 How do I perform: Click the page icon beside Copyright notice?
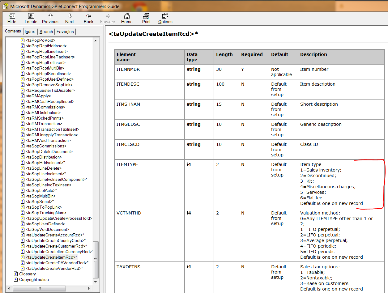(16, 279)
